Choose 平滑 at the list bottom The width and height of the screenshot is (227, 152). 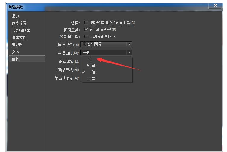[x=91, y=79]
